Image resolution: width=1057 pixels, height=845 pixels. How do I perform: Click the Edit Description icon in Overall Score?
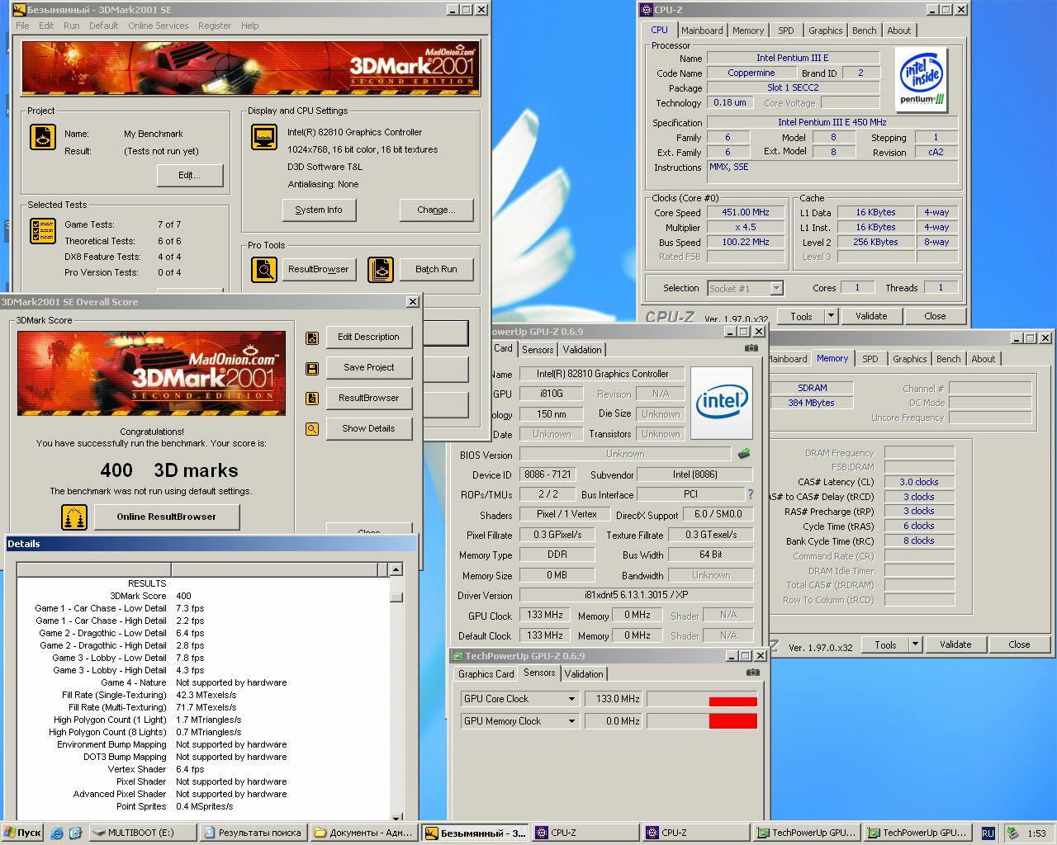pos(312,338)
